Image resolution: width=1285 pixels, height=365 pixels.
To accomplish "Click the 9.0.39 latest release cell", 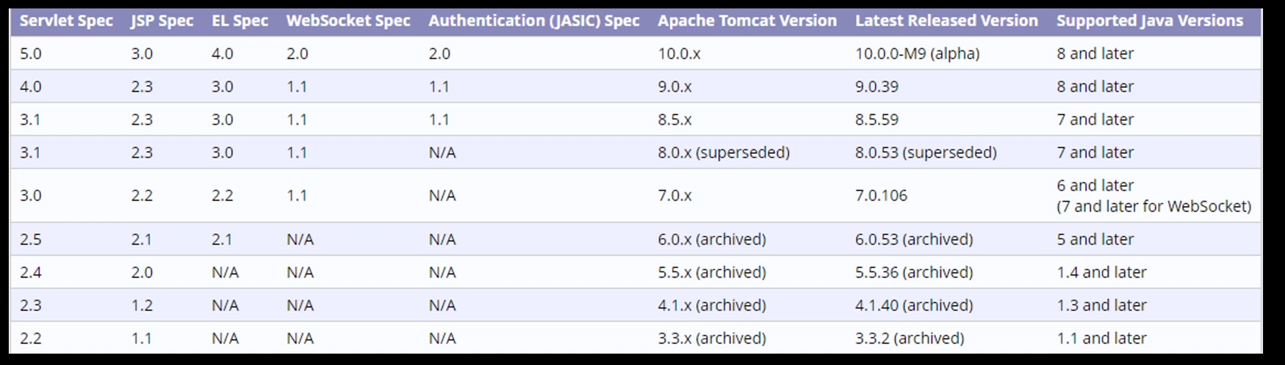I will [x=877, y=86].
